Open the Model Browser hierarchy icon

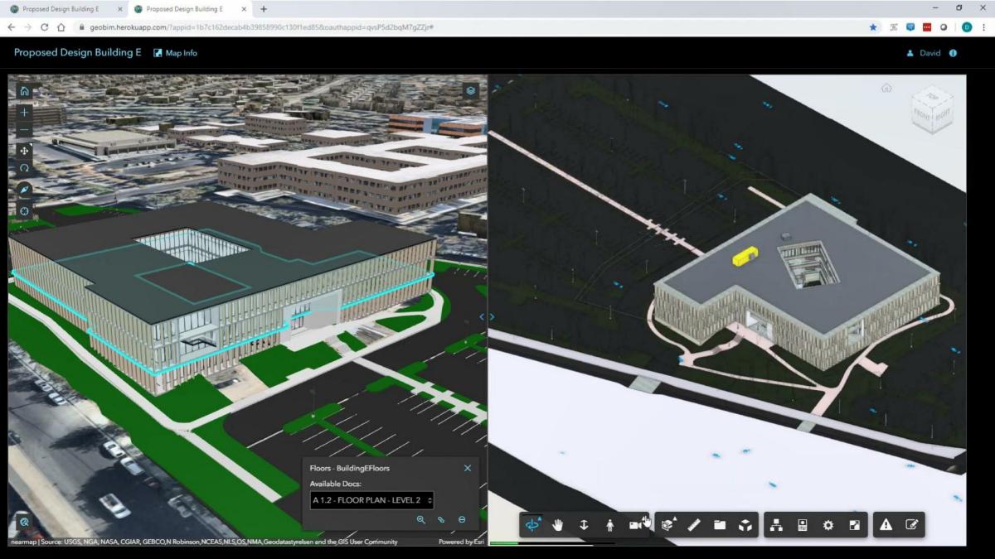click(776, 525)
